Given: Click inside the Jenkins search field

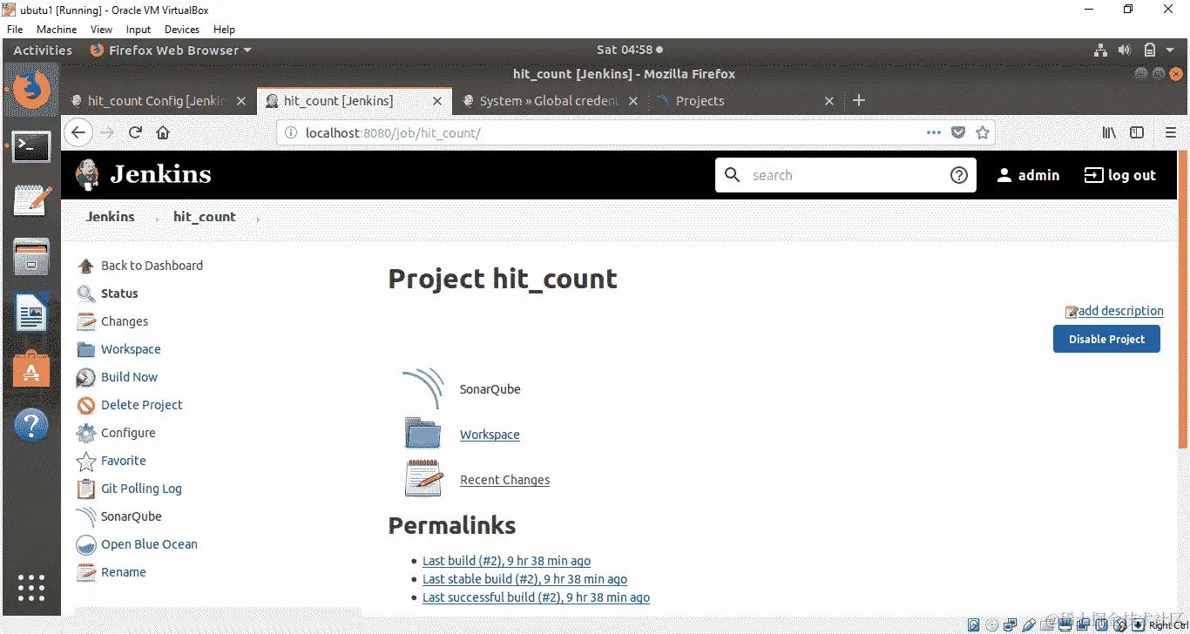Looking at the screenshot, I should [x=836, y=174].
